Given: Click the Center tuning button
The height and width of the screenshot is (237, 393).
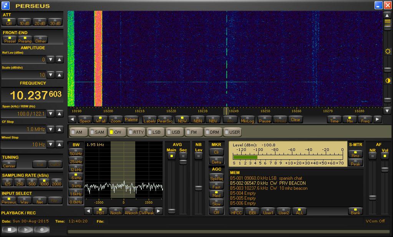Looking at the screenshot, I should click(x=9, y=165).
